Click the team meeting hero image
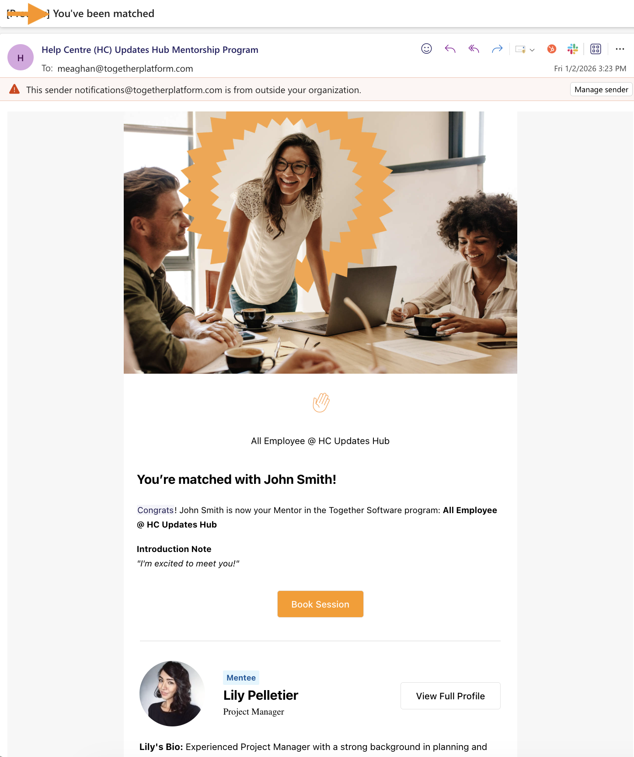This screenshot has height=757, width=634. pos(320,243)
